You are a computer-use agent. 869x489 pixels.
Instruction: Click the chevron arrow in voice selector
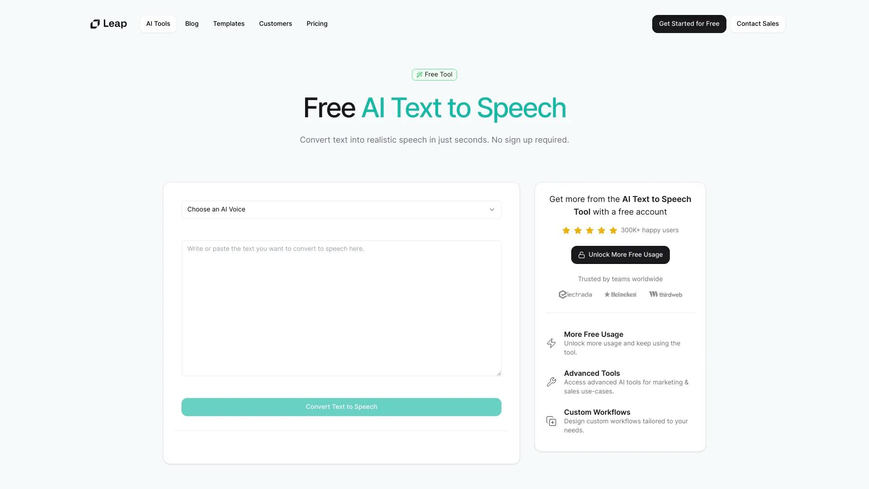point(492,209)
